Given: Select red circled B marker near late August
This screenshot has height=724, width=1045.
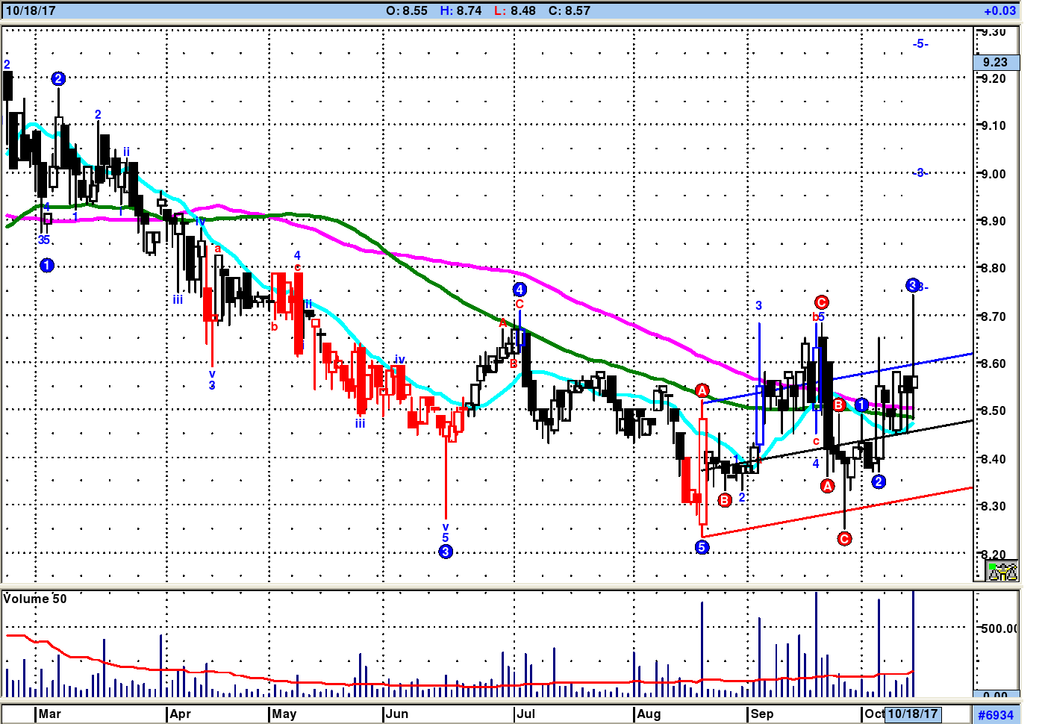Looking at the screenshot, I should point(724,500).
